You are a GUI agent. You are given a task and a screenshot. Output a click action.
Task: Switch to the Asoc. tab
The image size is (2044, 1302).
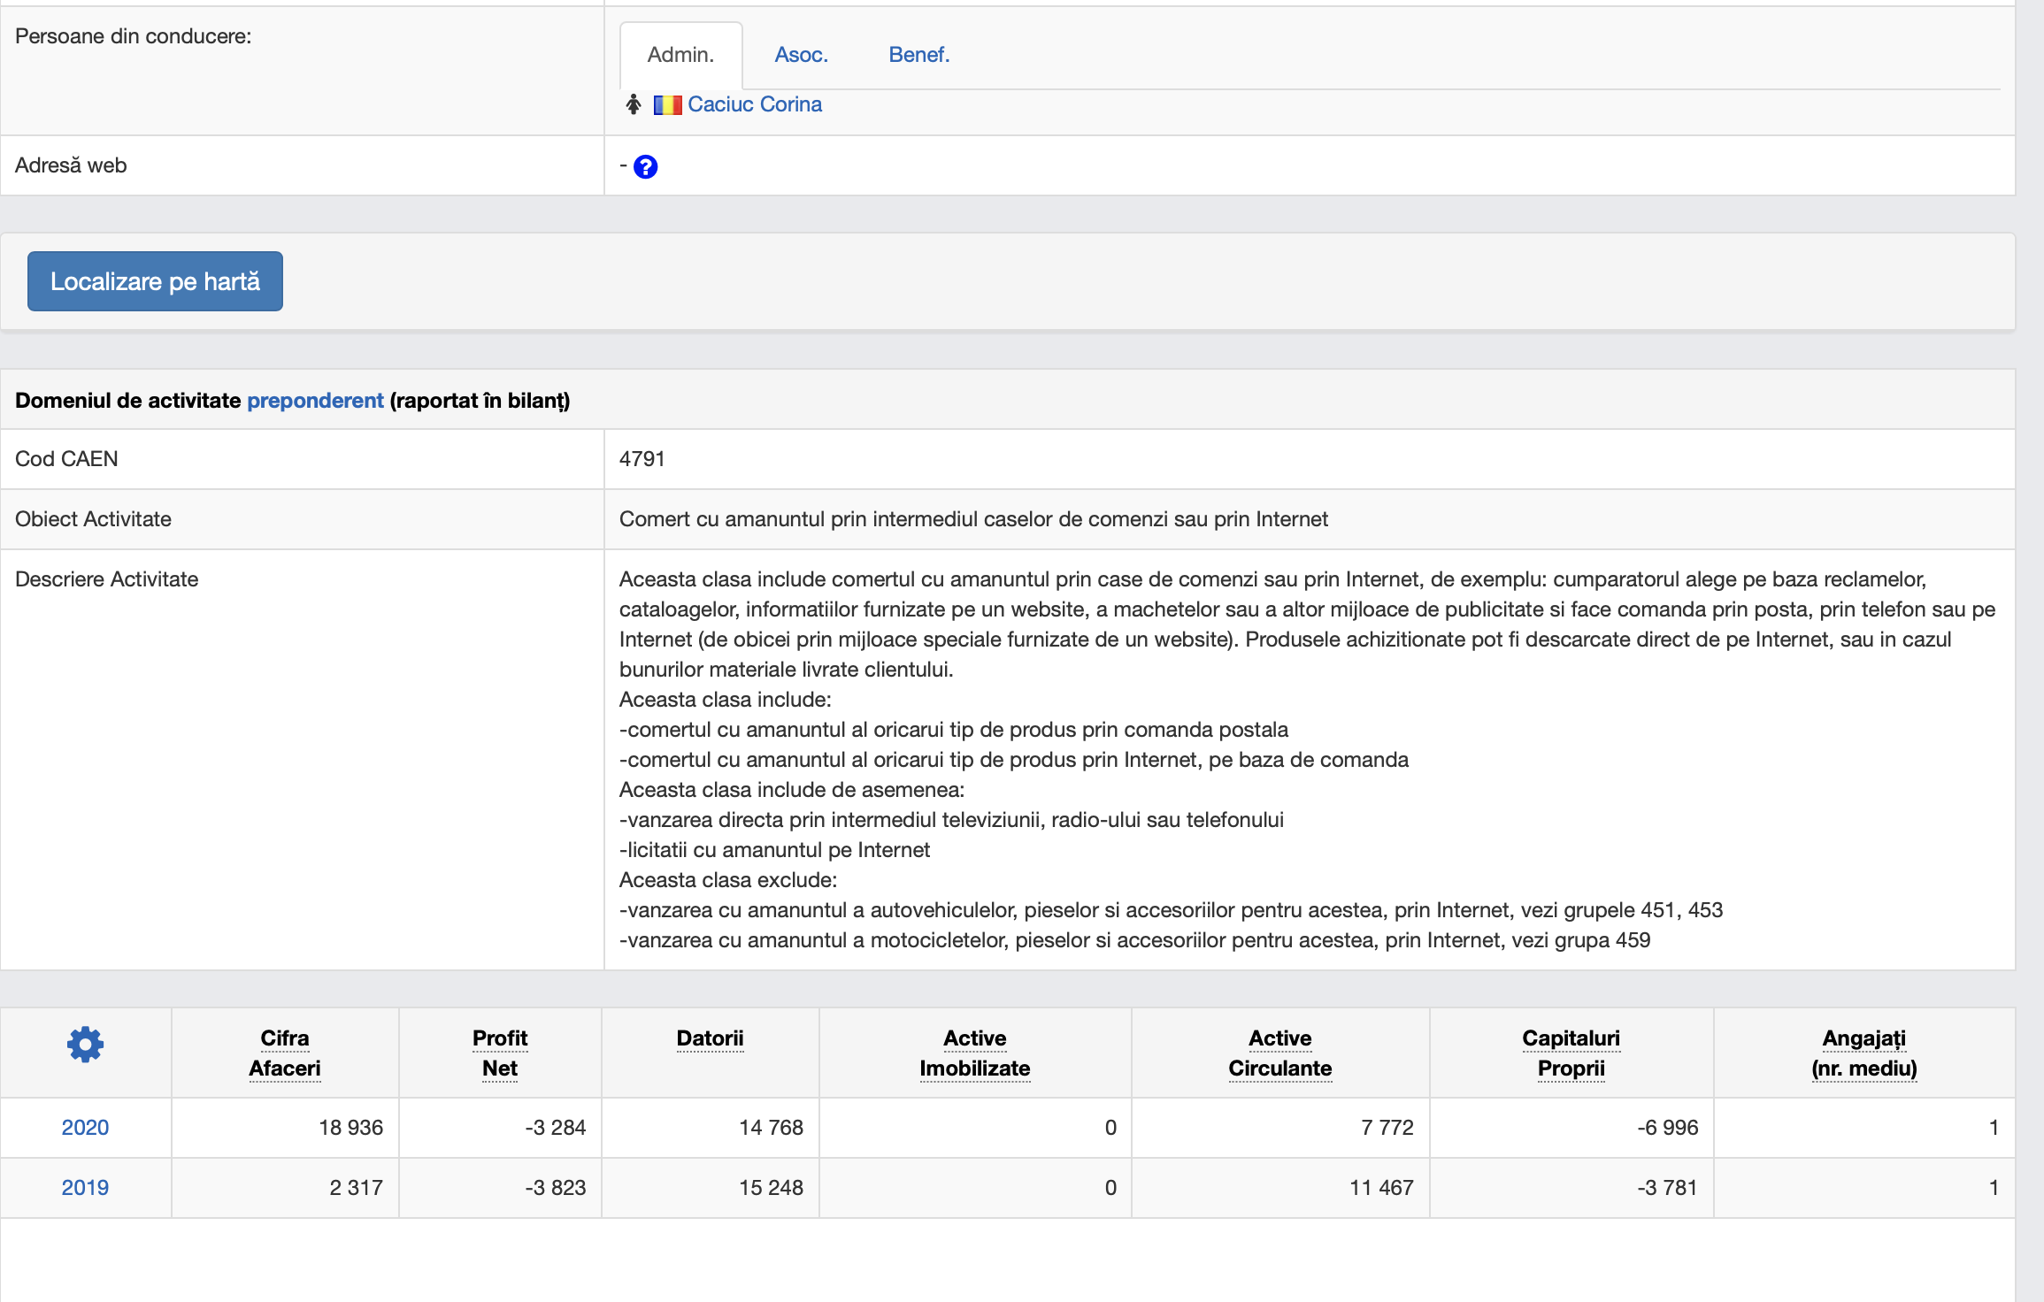tap(801, 55)
